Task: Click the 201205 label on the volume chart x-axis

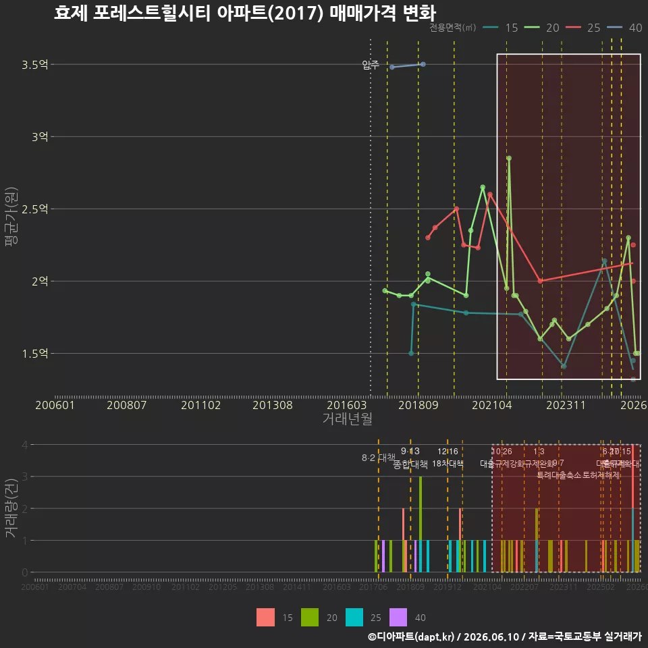Action: (222, 587)
